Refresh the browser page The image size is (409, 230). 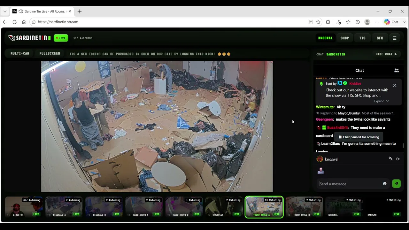pyautogui.click(x=14, y=22)
